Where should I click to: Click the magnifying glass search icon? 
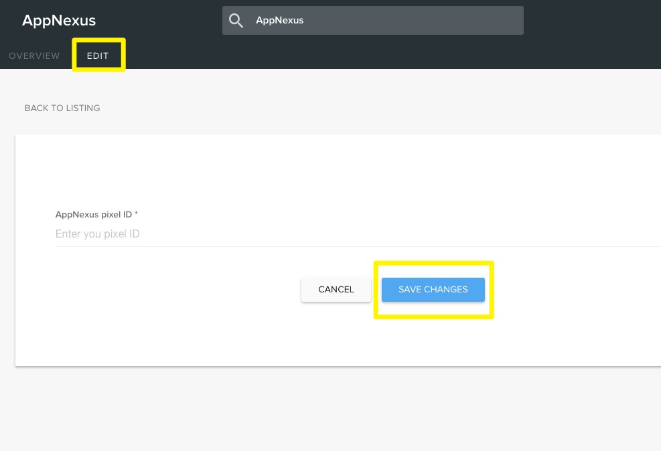click(x=236, y=20)
